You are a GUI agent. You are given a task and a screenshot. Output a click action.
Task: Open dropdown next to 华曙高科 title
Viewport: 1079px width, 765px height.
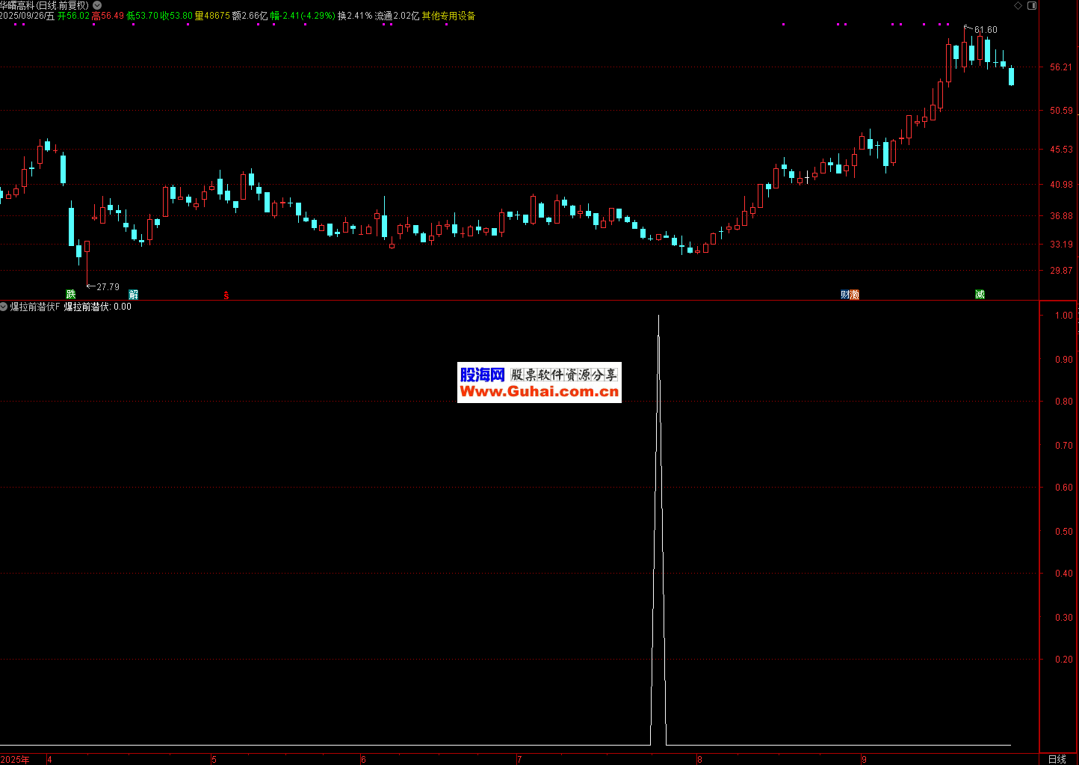pyautogui.click(x=97, y=5)
